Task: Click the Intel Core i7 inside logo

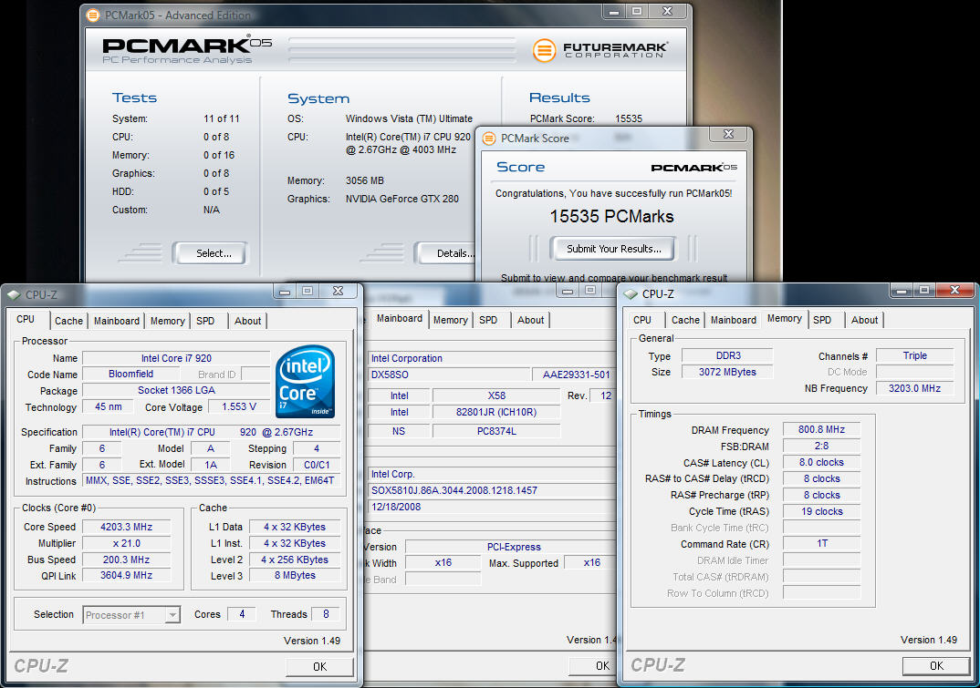Action: point(305,382)
